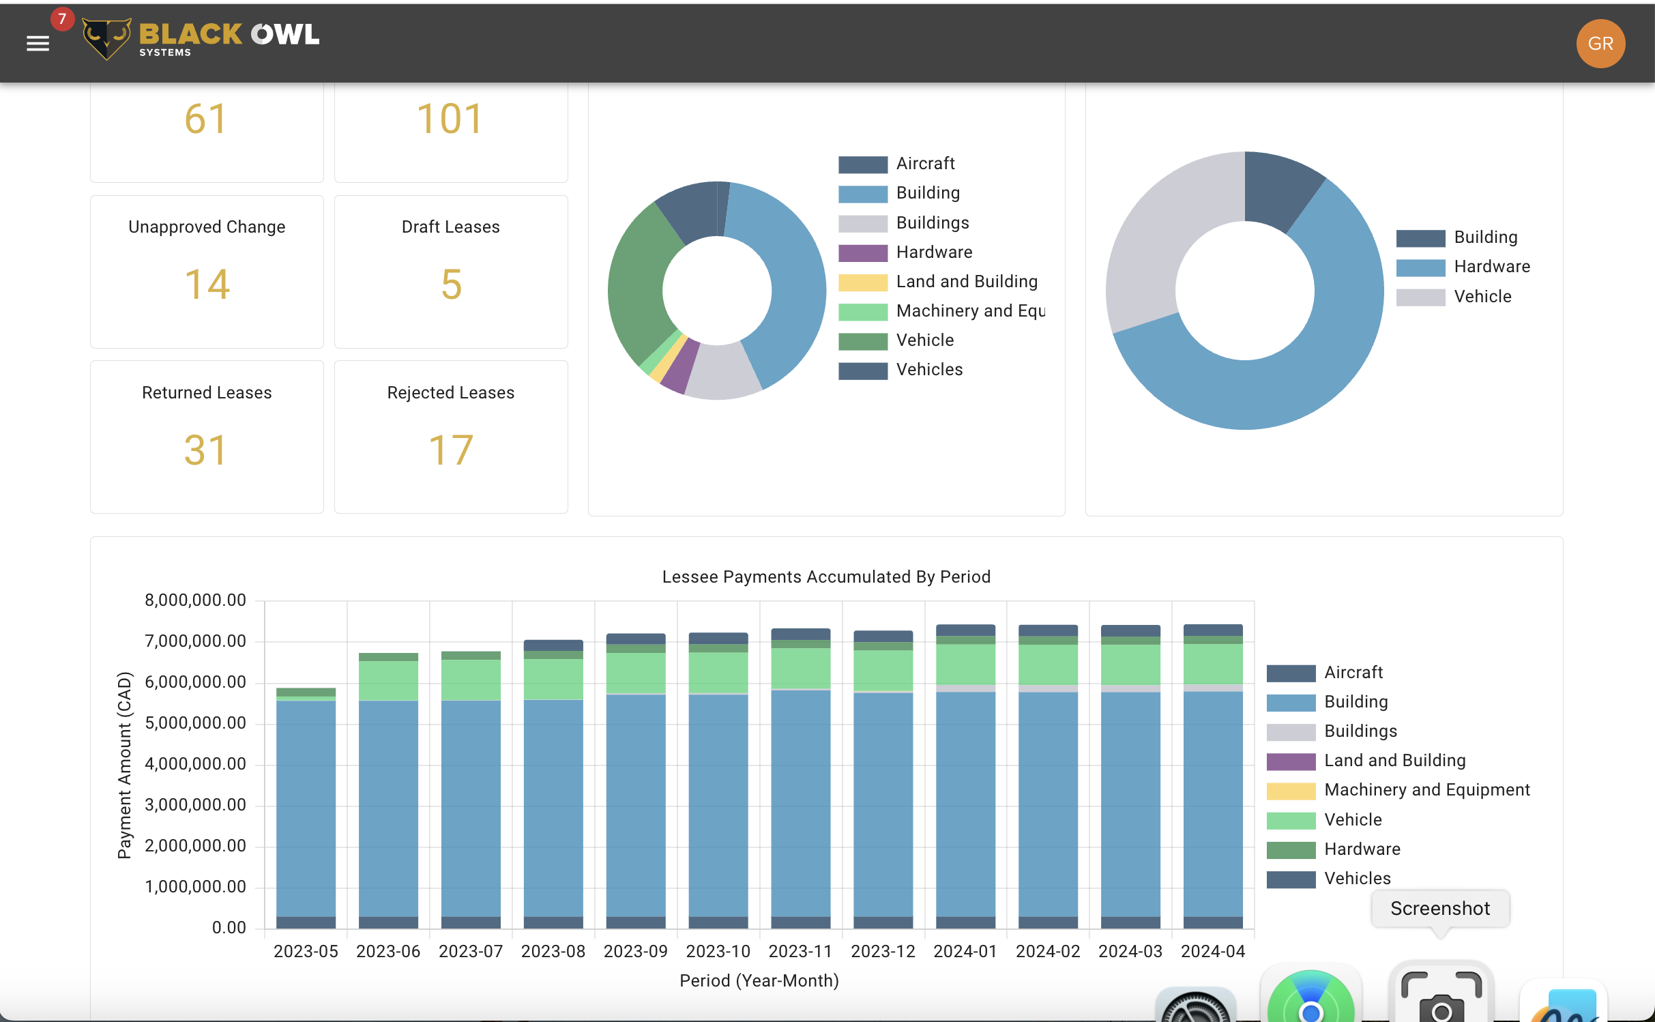The image size is (1655, 1022).
Task: Click the red notification badge showing 7
Action: point(62,18)
